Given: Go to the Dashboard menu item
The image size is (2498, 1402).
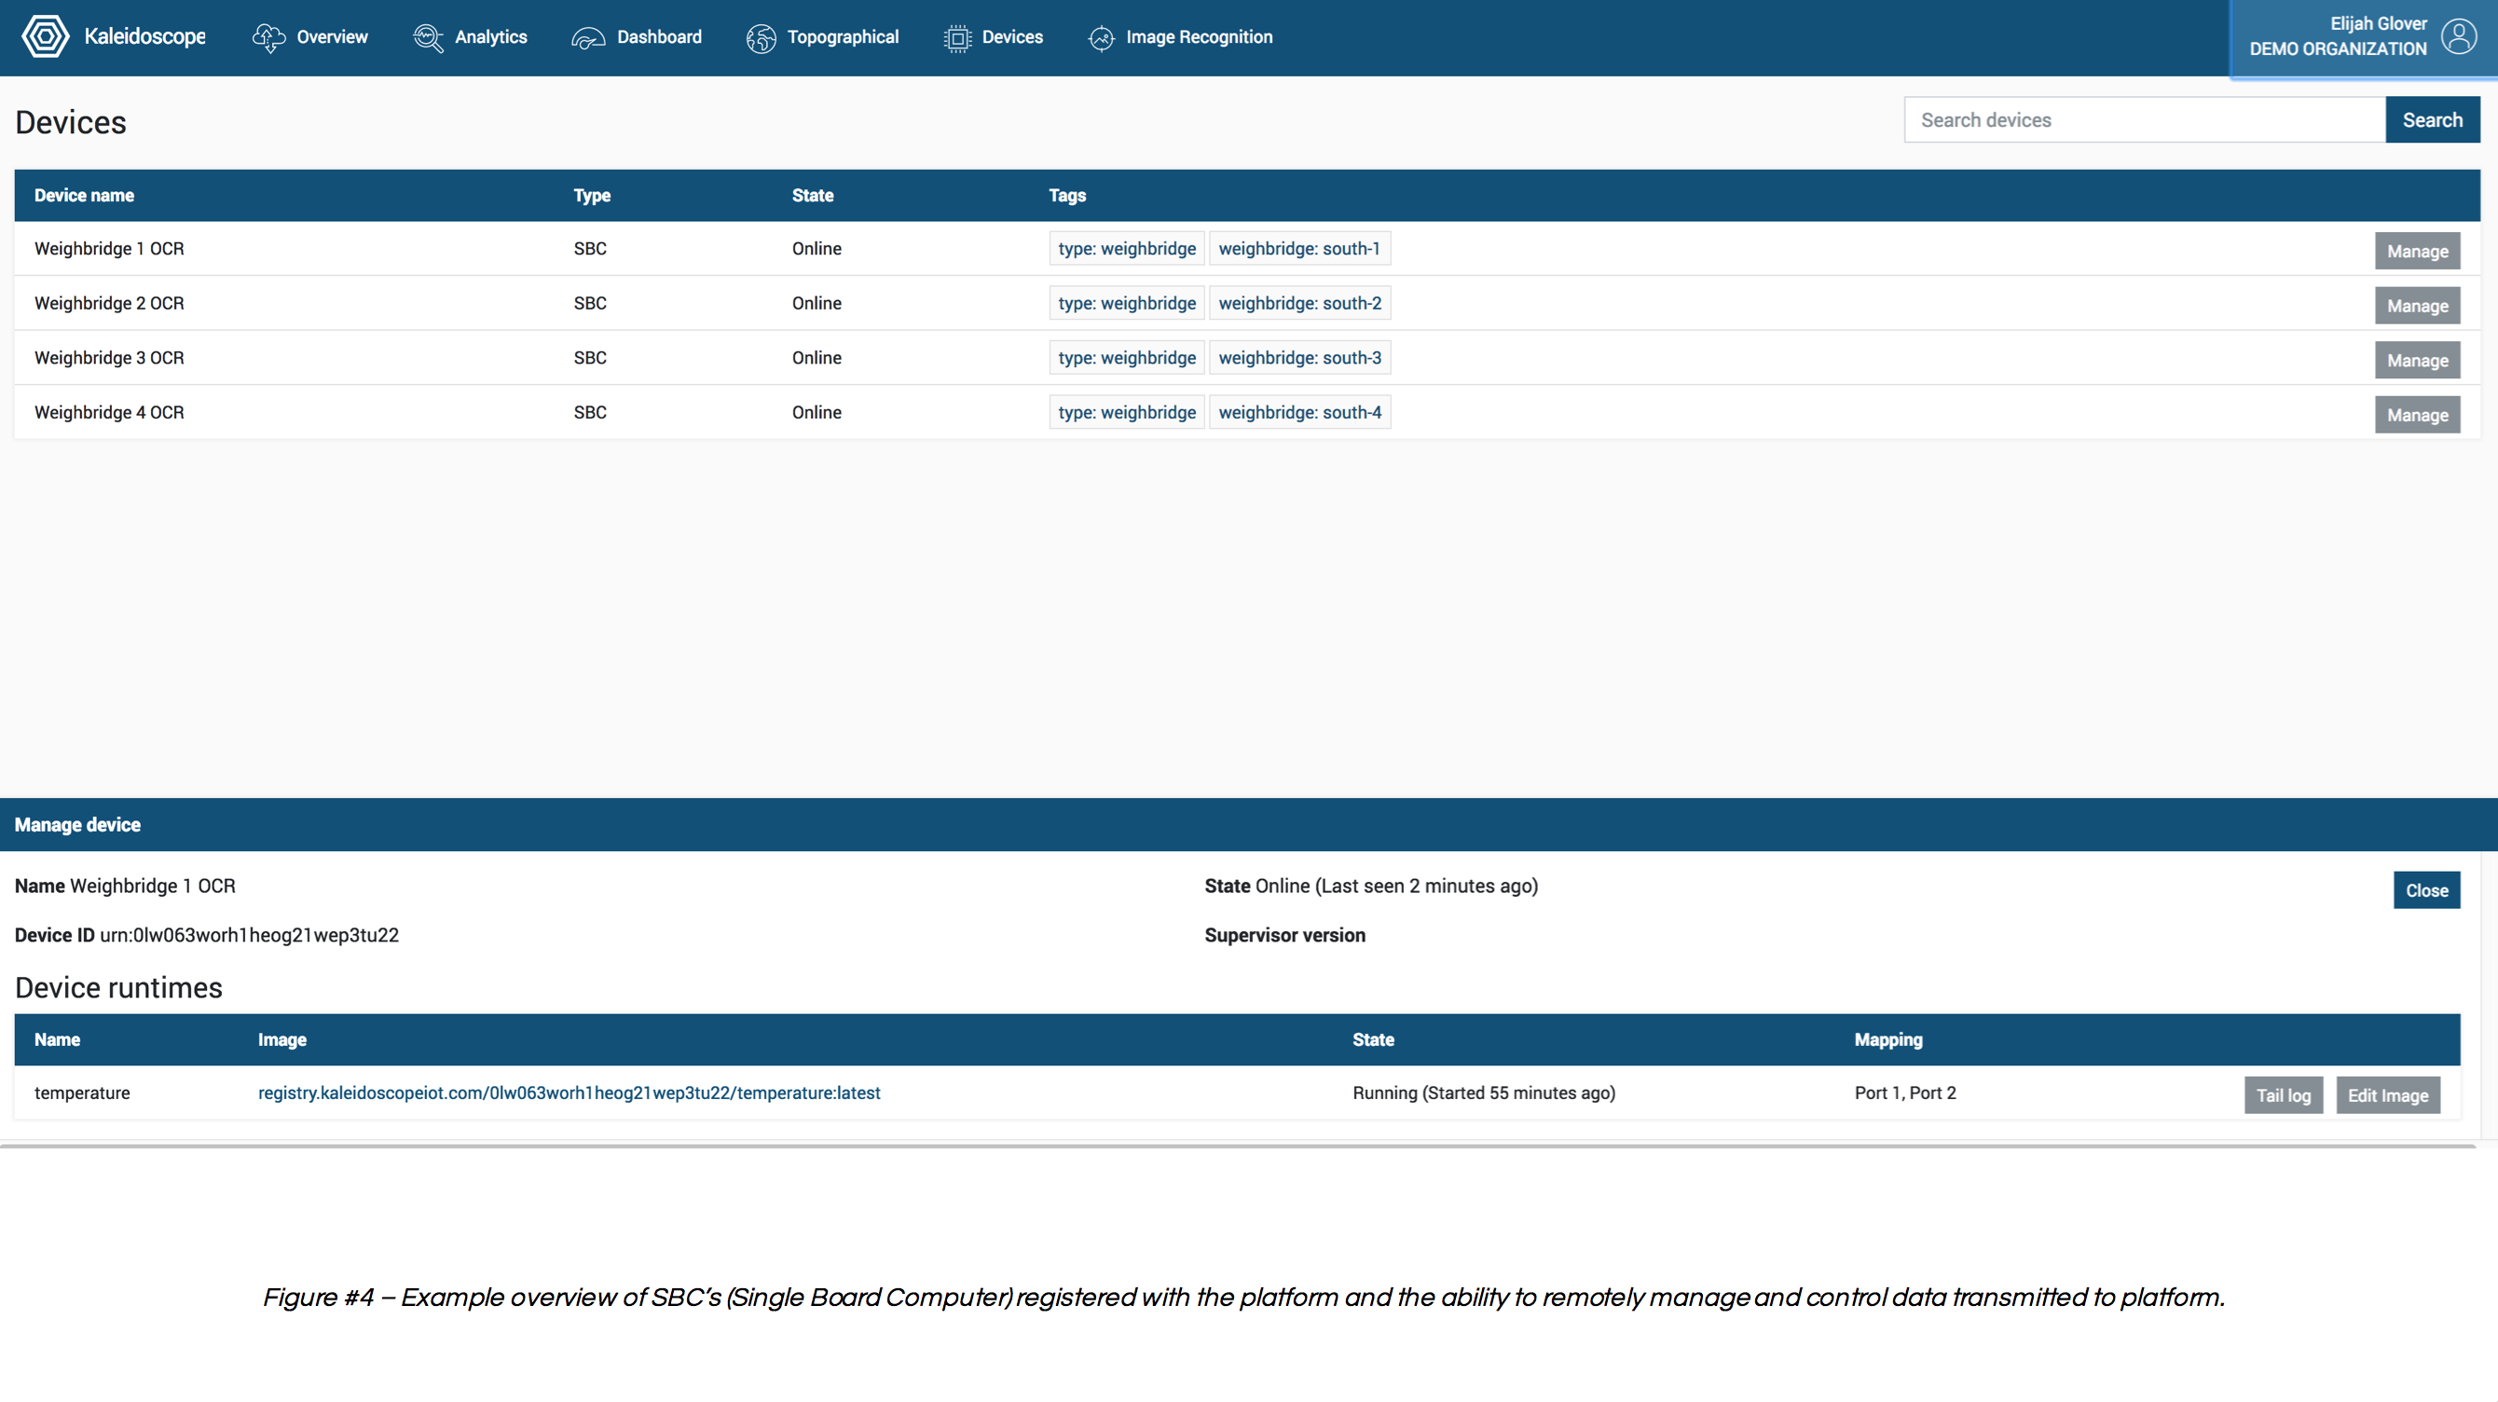Looking at the screenshot, I should [x=636, y=38].
